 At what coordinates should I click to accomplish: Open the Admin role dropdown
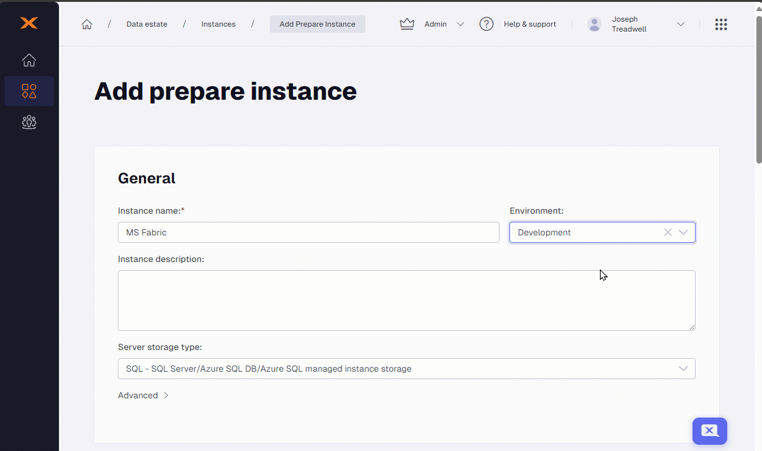[x=460, y=24]
